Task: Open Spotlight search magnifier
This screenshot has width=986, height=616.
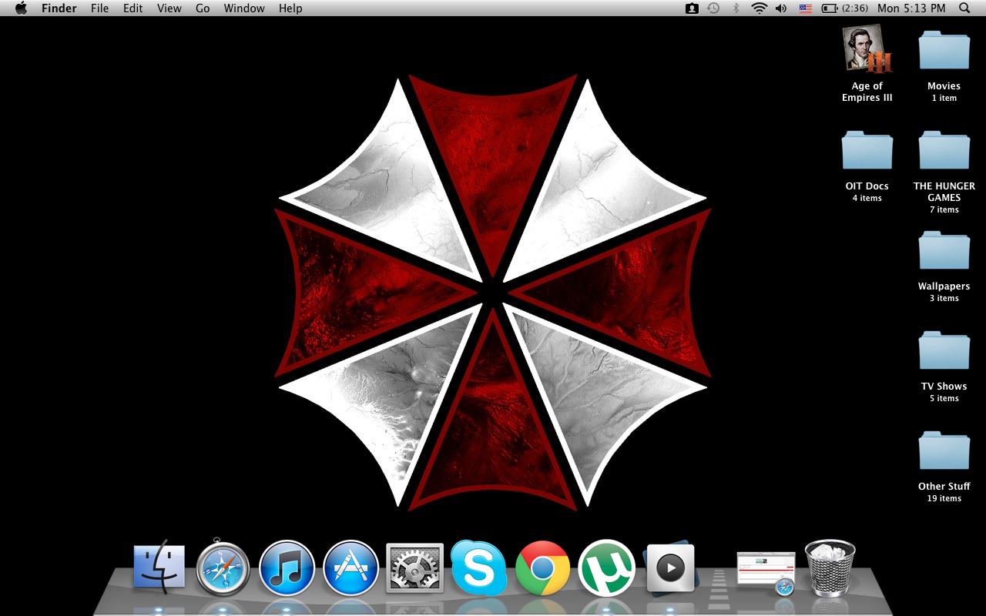Action: click(x=964, y=8)
